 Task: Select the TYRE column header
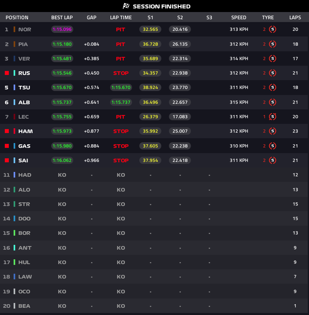[x=268, y=18]
